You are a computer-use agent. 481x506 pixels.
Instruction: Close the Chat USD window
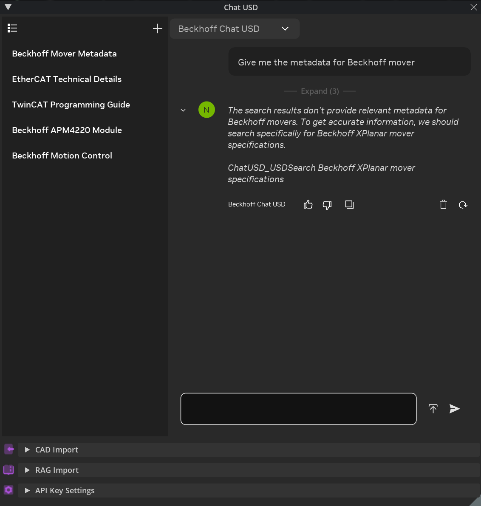click(x=474, y=7)
